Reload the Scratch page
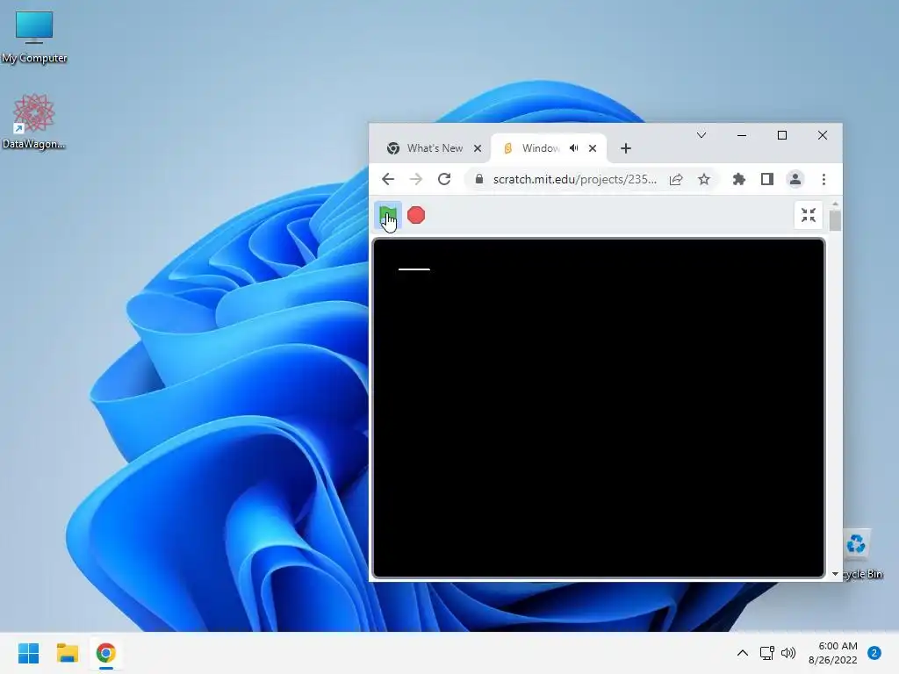This screenshot has height=674, width=899. [x=444, y=179]
